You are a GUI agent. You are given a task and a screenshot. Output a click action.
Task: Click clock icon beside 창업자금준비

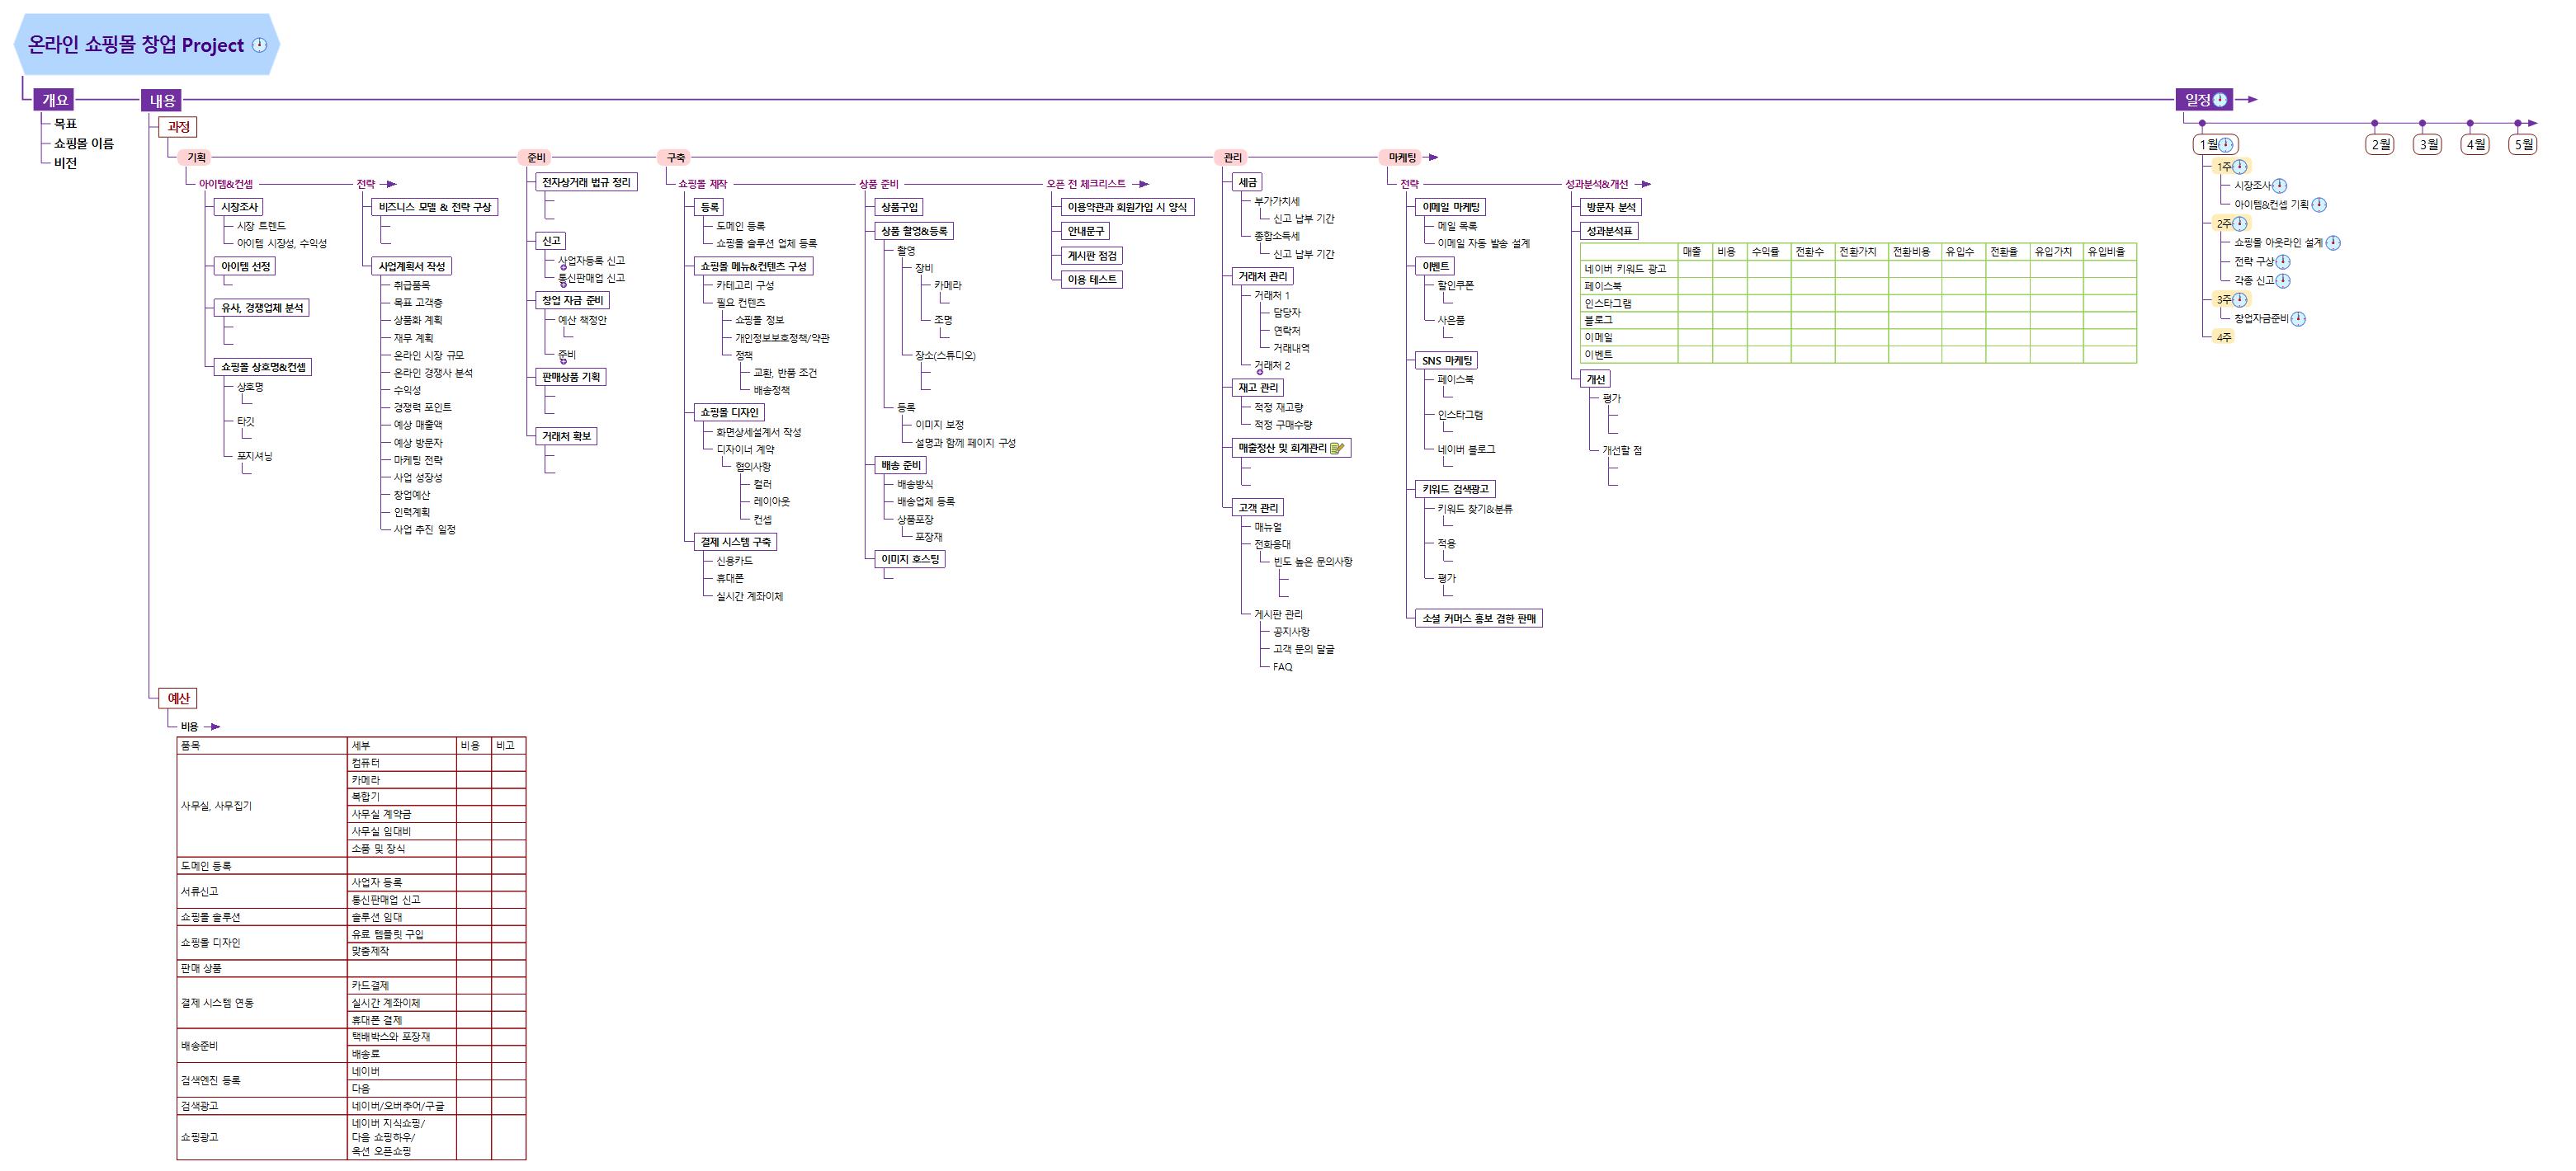(2298, 319)
